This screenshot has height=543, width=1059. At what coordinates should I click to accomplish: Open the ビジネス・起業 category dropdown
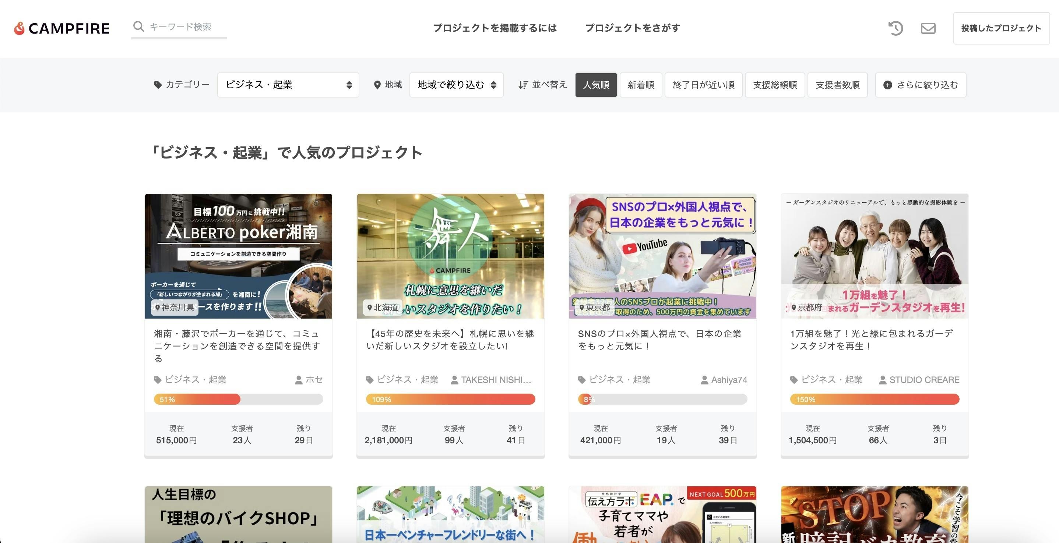tap(288, 85)
